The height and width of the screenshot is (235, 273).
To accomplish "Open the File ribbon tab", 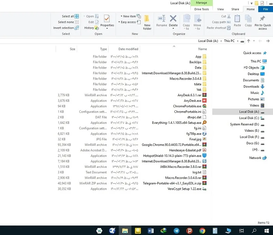I will [265, 9].
